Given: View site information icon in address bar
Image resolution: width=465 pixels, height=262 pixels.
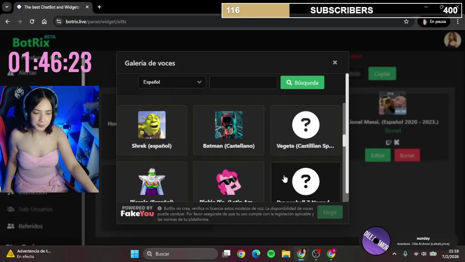Looking at the screenshot, I should click(59, 21).
